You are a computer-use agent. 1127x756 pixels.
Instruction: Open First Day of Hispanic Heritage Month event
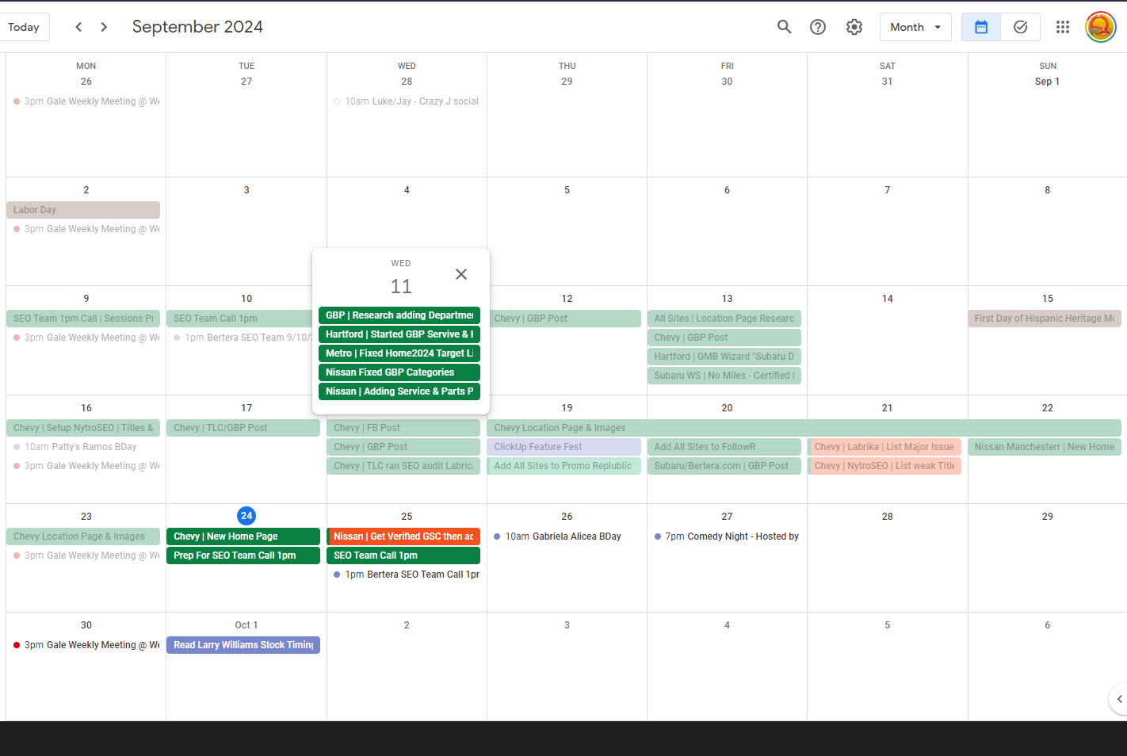point(1045,319)
